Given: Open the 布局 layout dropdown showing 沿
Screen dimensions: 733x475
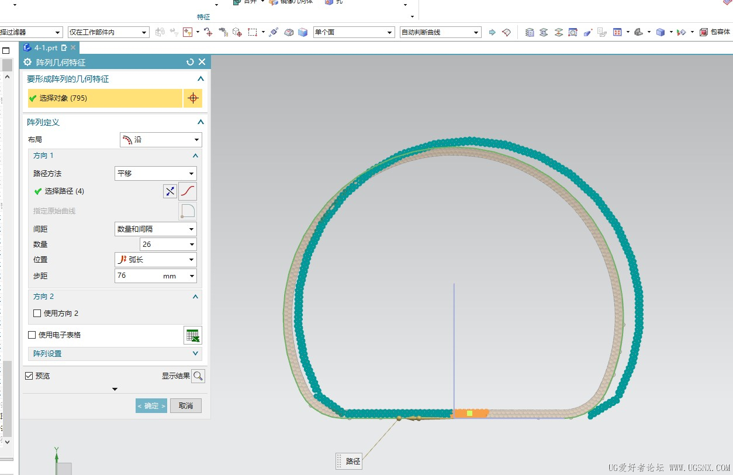Looking at the screenshot, I should coord(161,140).
